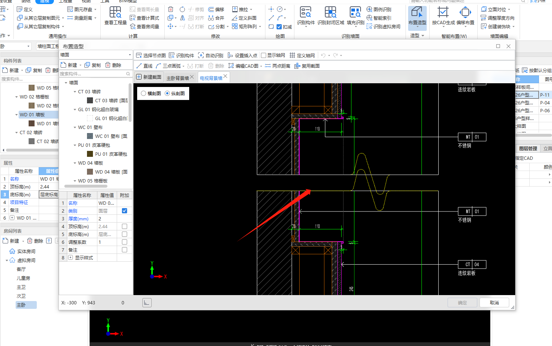552x346 pixels.
Task: Switch to the 图层管理 tab
Action: pos(528,148)
